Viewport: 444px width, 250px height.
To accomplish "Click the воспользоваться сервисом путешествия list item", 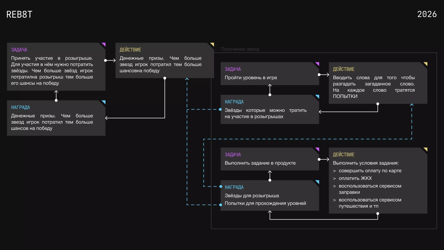I will tap(370, 203).
